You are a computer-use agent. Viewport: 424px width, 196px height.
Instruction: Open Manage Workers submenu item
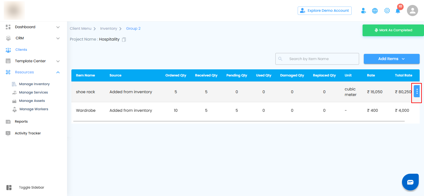tap(34, 109)
